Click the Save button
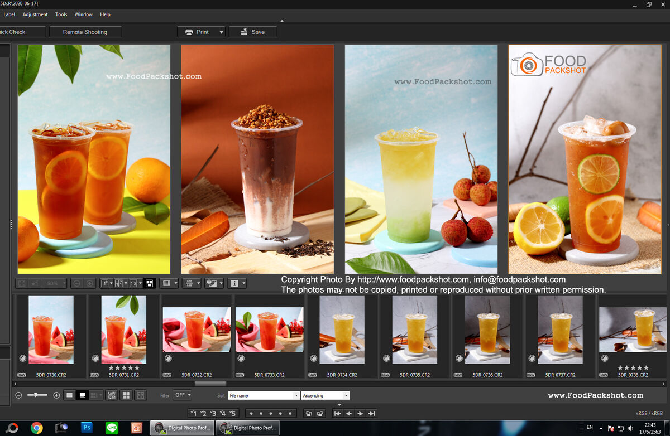The height and width of the screenshot is (436, 670). 252,32
